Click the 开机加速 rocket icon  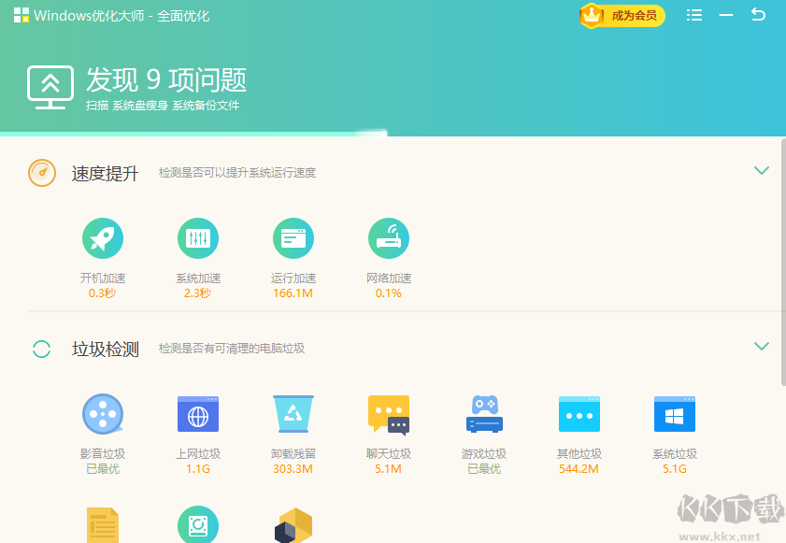pos(103,239)
